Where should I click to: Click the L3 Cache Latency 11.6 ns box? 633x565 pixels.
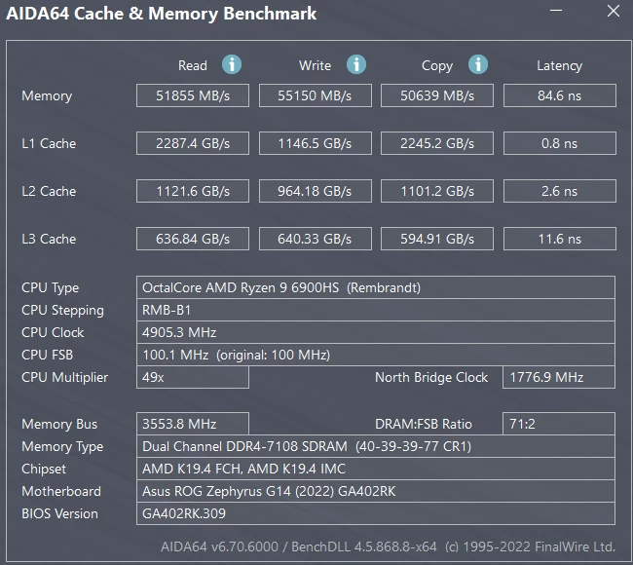[x=560, y=239]
